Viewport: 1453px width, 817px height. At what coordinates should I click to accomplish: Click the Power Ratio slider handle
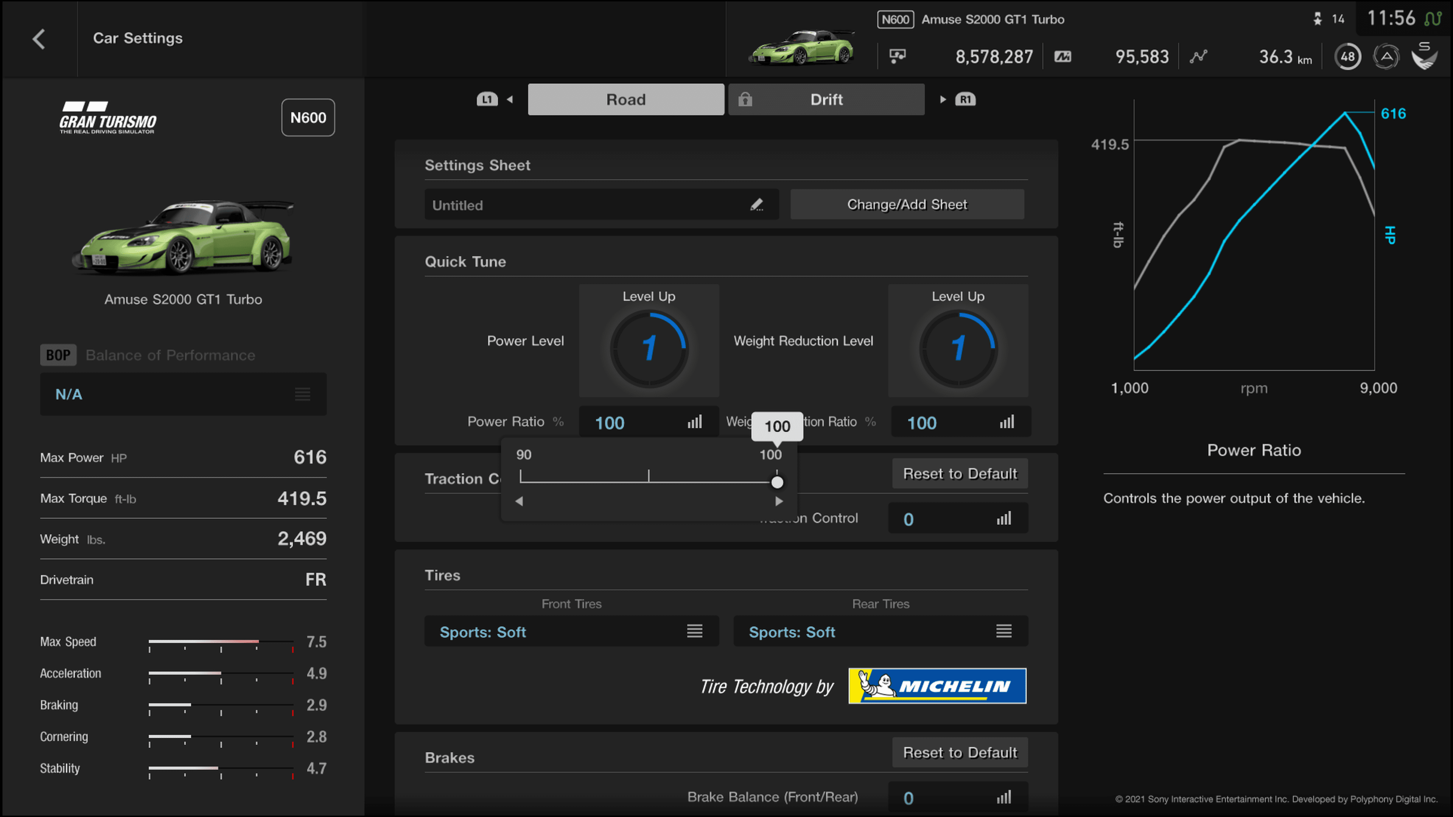tap(777, 482)
